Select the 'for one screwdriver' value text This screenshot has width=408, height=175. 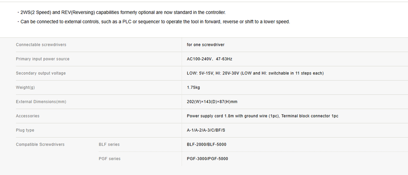(x=206, y=45)
